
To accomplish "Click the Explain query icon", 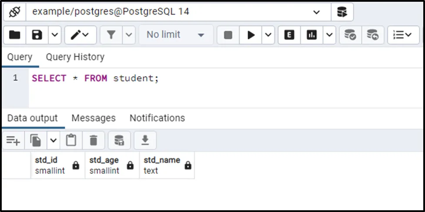I will 289,35.
